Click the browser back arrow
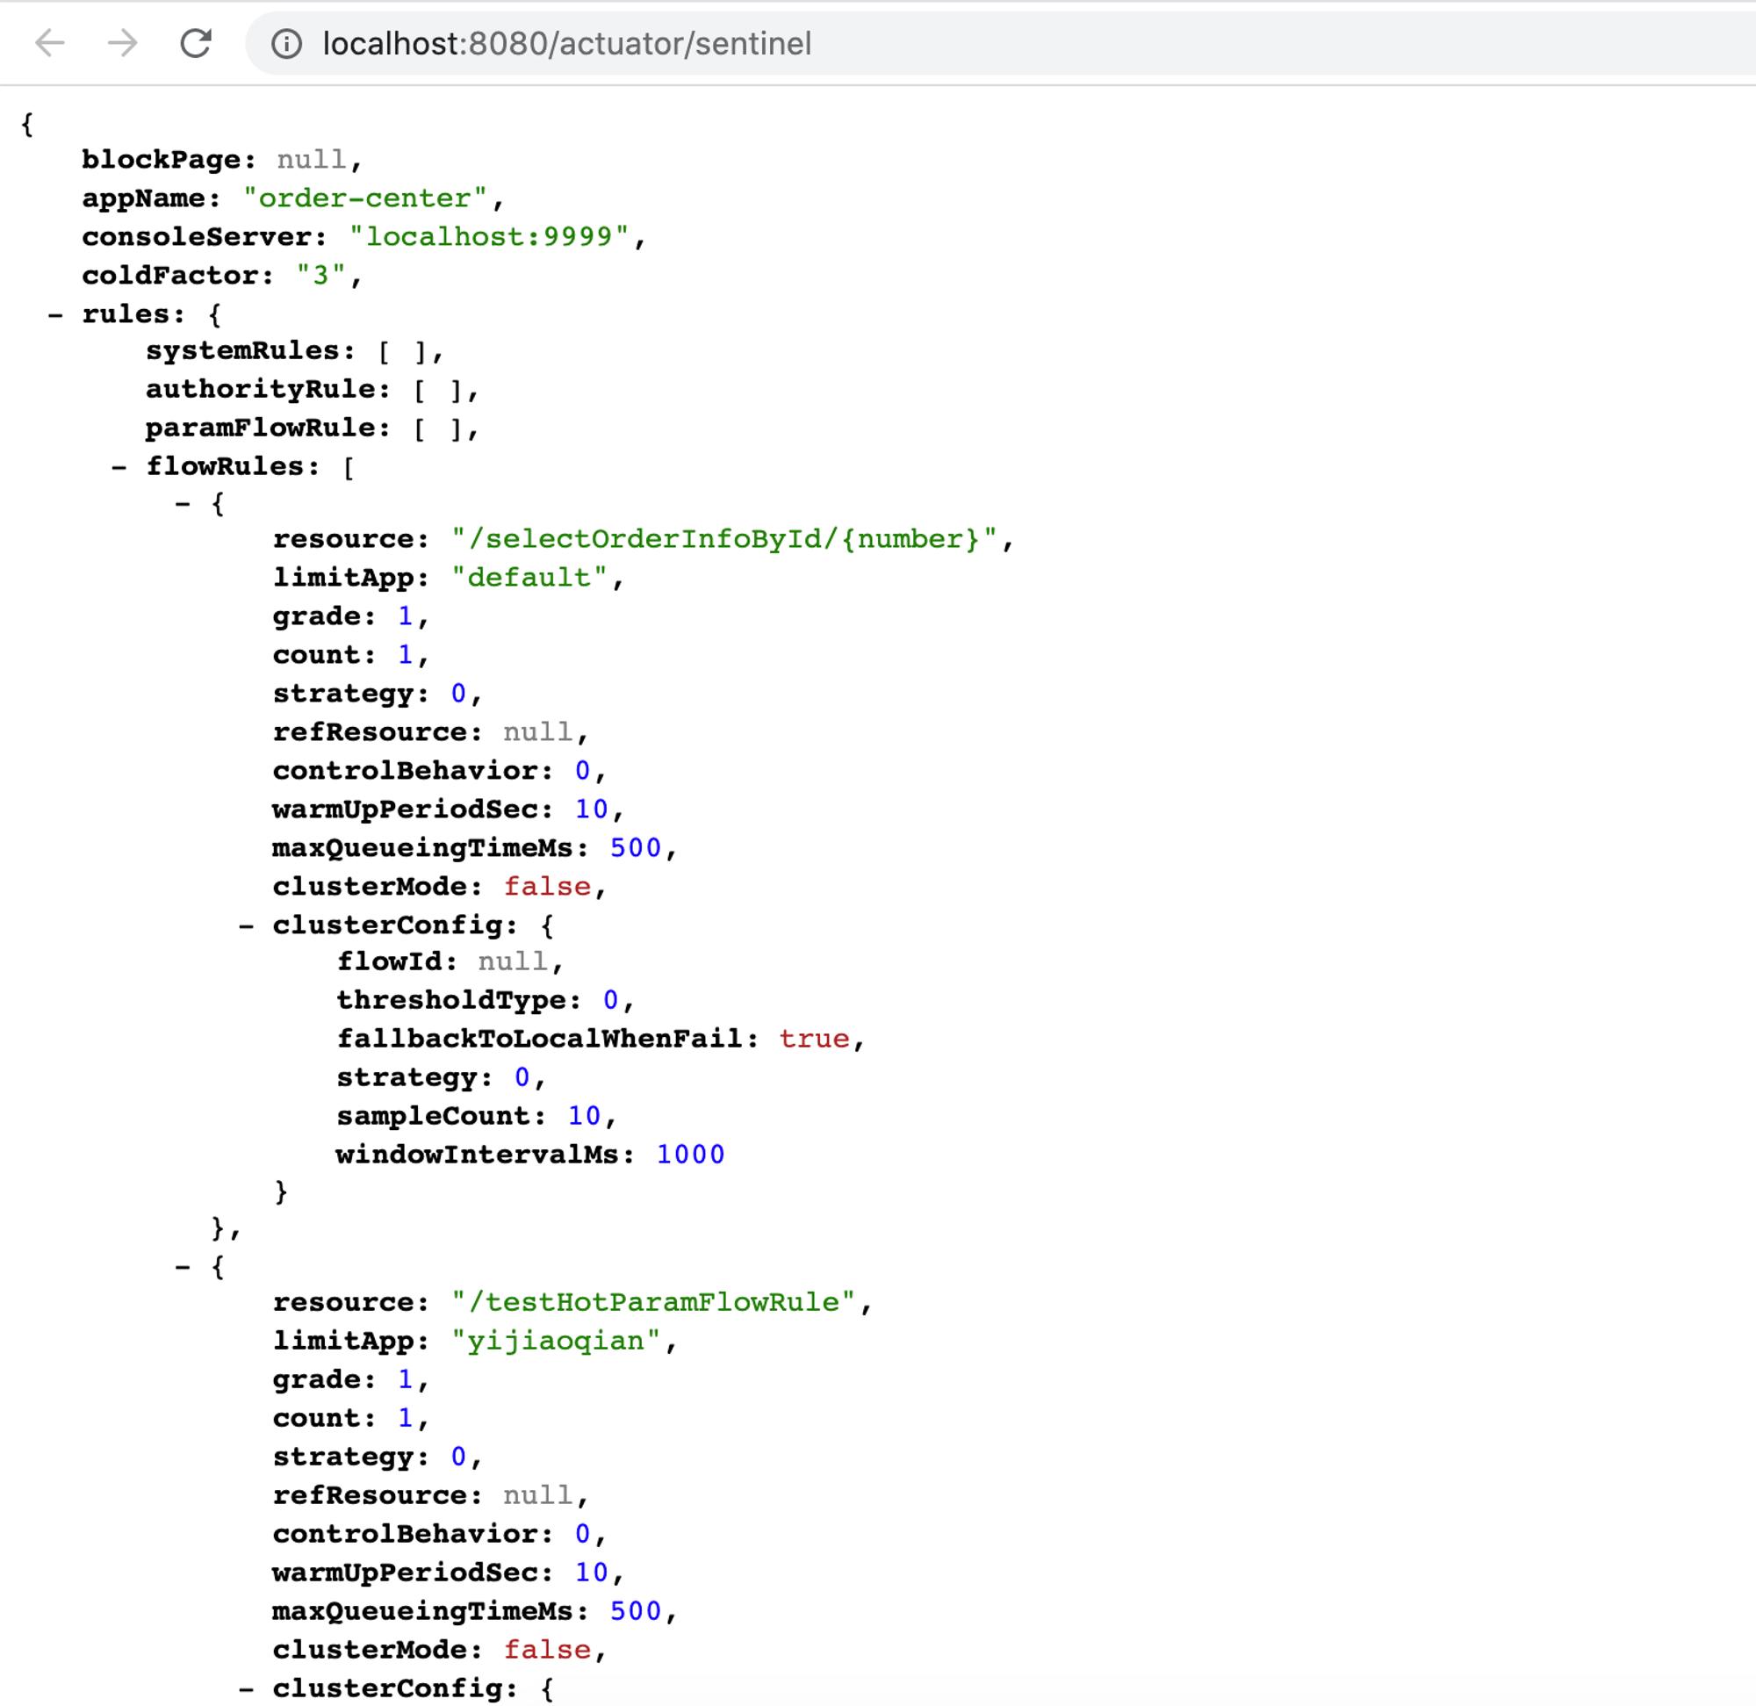Viewport: 1756px width, 1706px height. 49,43
